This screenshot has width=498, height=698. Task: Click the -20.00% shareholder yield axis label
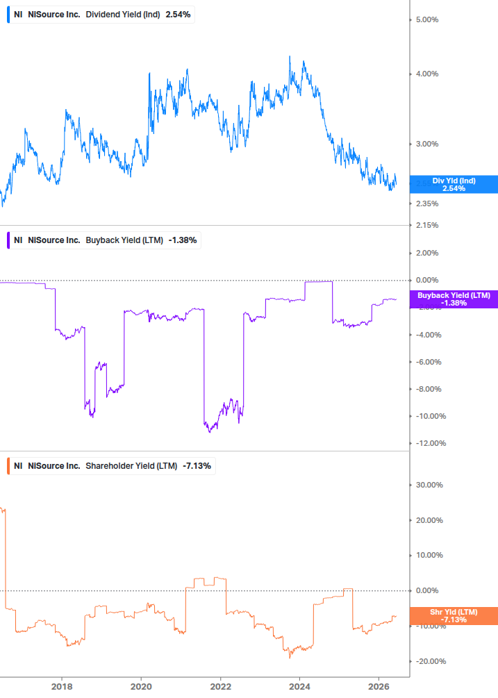coord(431,661)
